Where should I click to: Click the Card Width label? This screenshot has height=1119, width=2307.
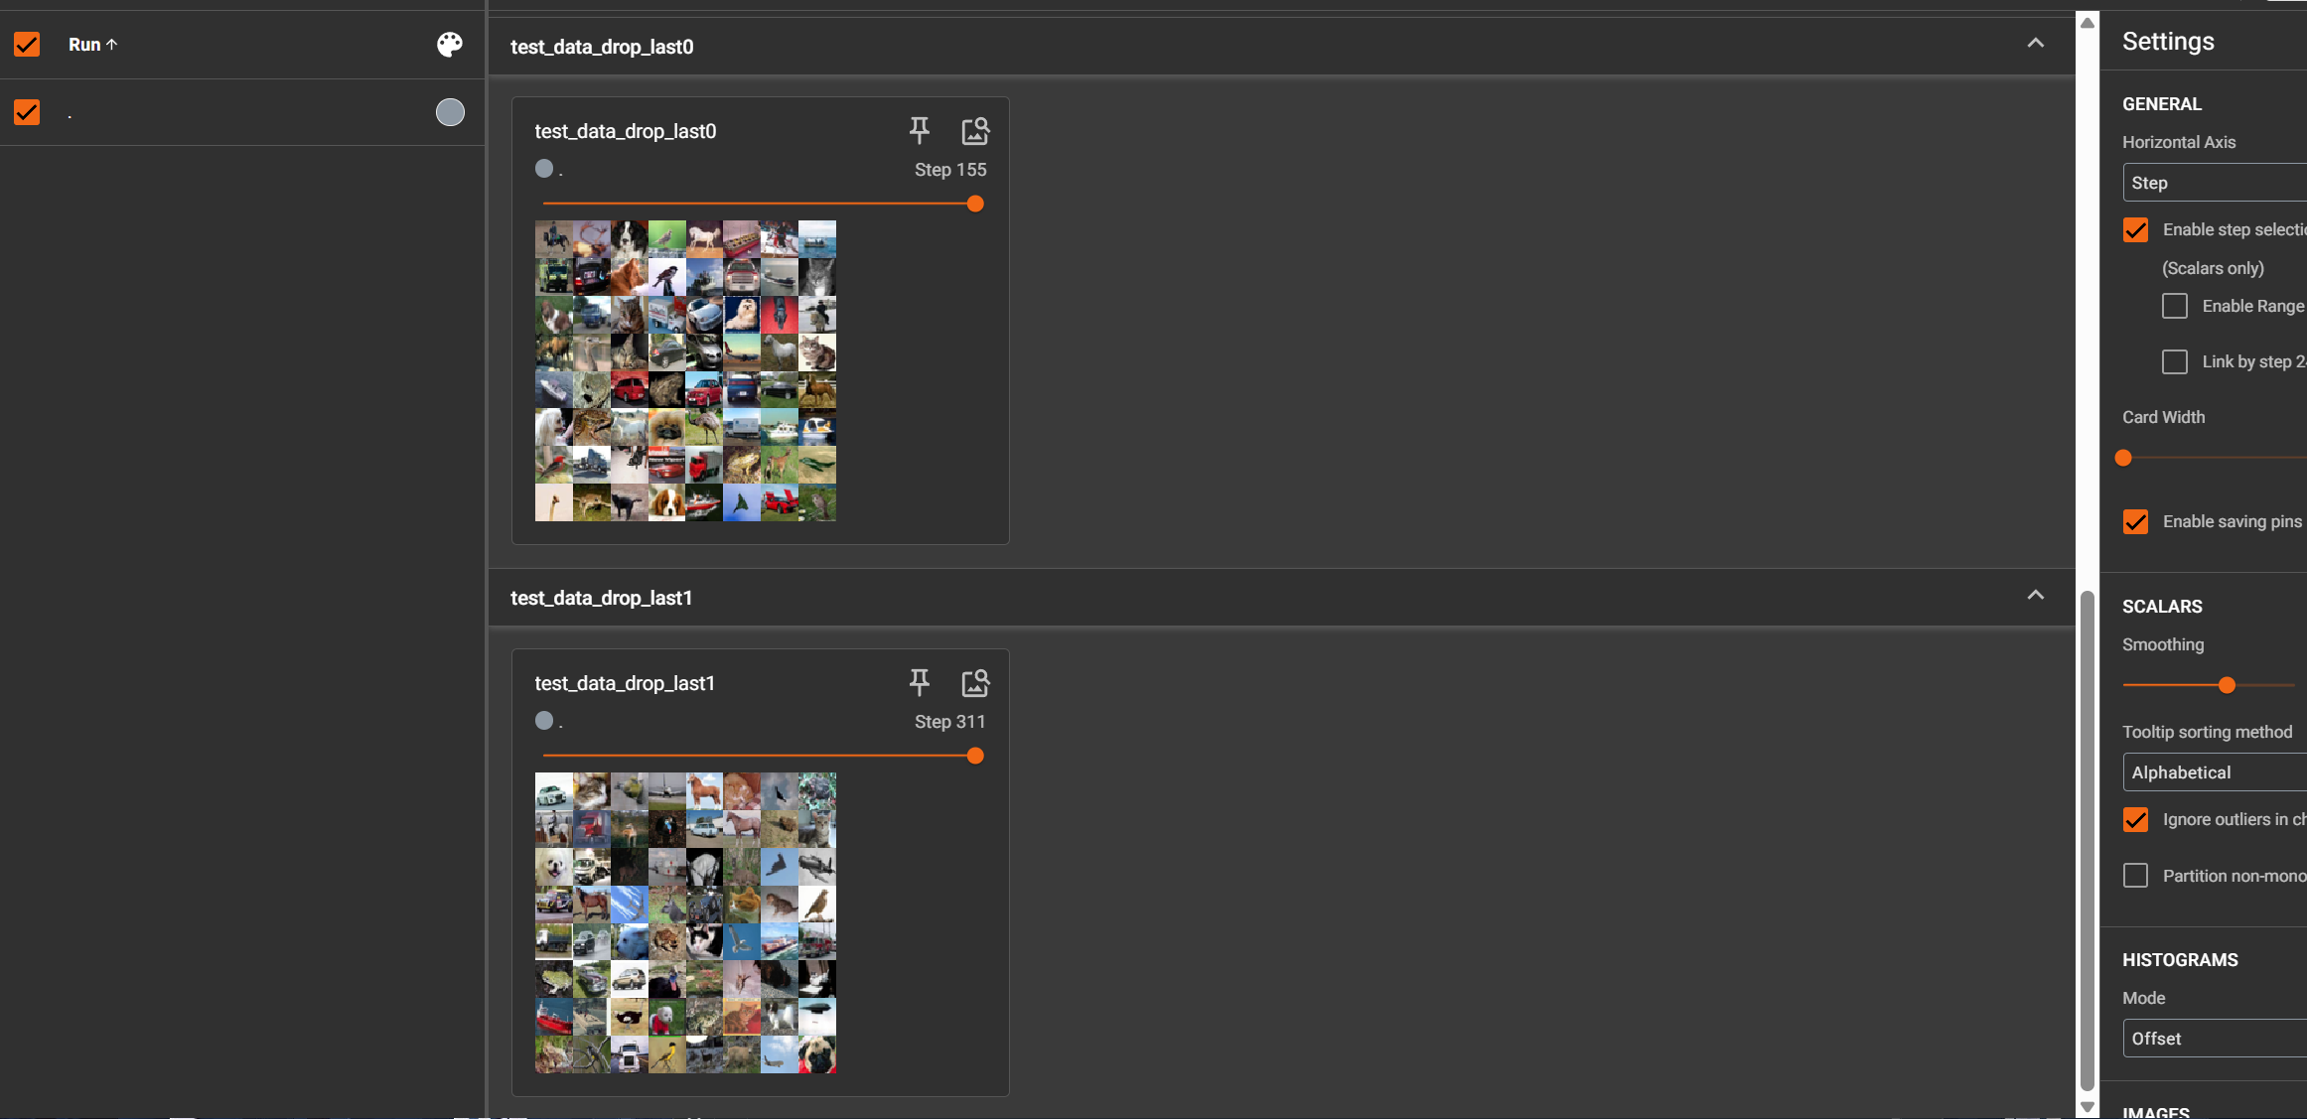point(2163,417)
